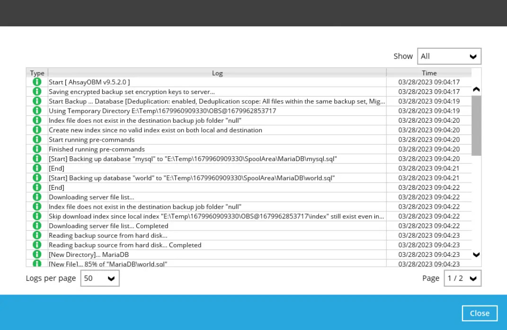The image size is (507, 330).
Task: Click info icon for Saving encrypted backup set row
Action: [37, 92]
